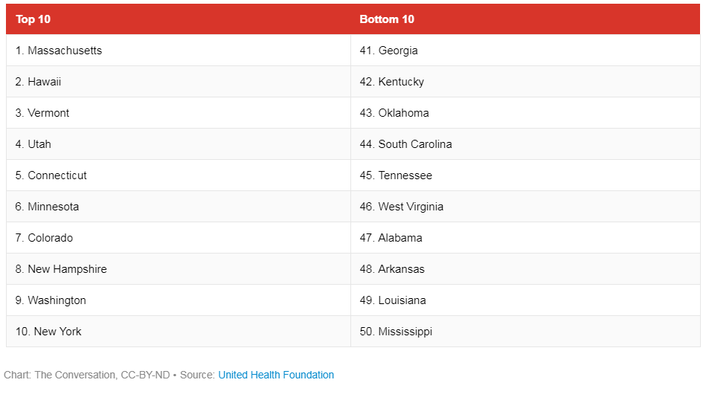The image size is (706, 400).
Task: Click the Top 10 column header
Action: [179, 19]
